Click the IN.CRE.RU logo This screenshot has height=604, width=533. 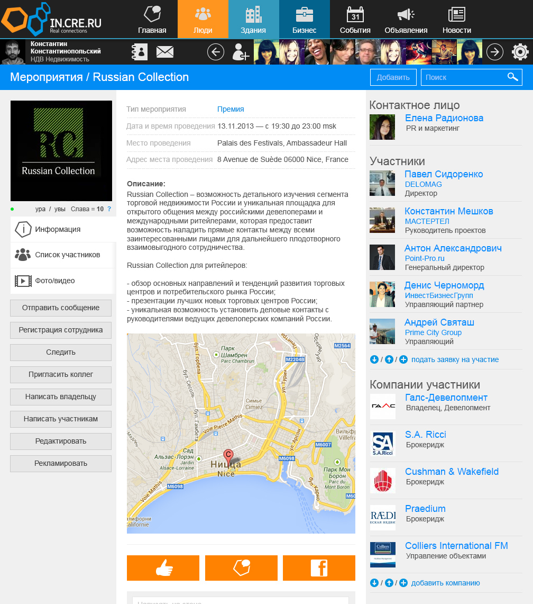pos(51,19)
